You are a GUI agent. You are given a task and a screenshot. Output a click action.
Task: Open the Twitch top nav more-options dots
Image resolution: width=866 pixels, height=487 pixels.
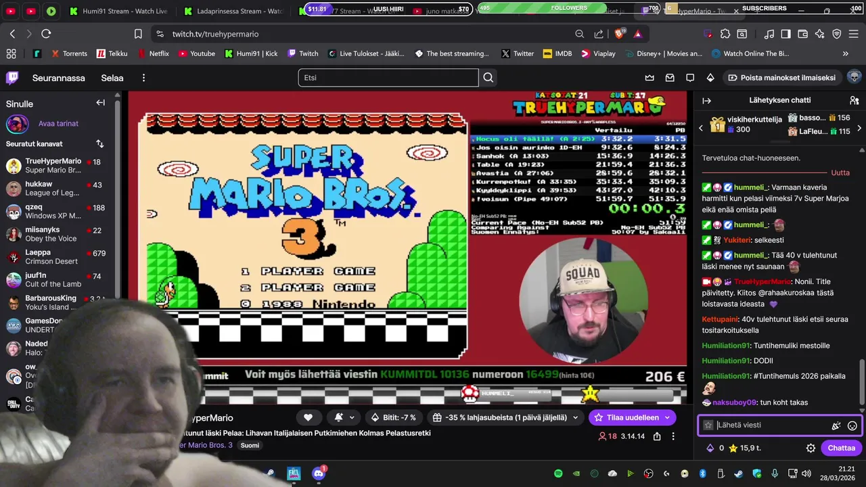(x=143, y=78)
